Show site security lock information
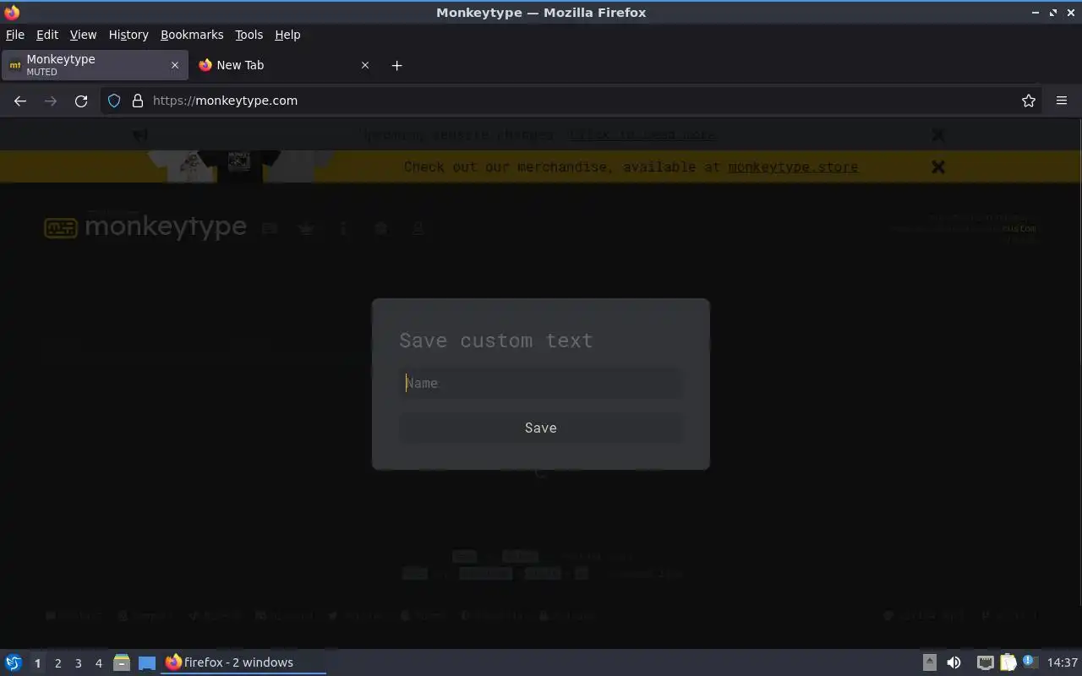Image resolution: width=1082 pixels, height=676 pixels. [x=138, y=101]
